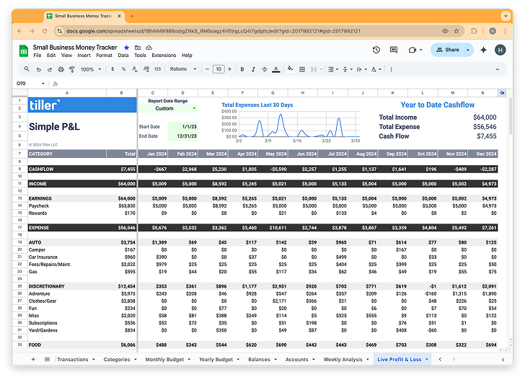Viewport: 525px width, 380px height.
Task: Click the Share button
Action: 447,50
